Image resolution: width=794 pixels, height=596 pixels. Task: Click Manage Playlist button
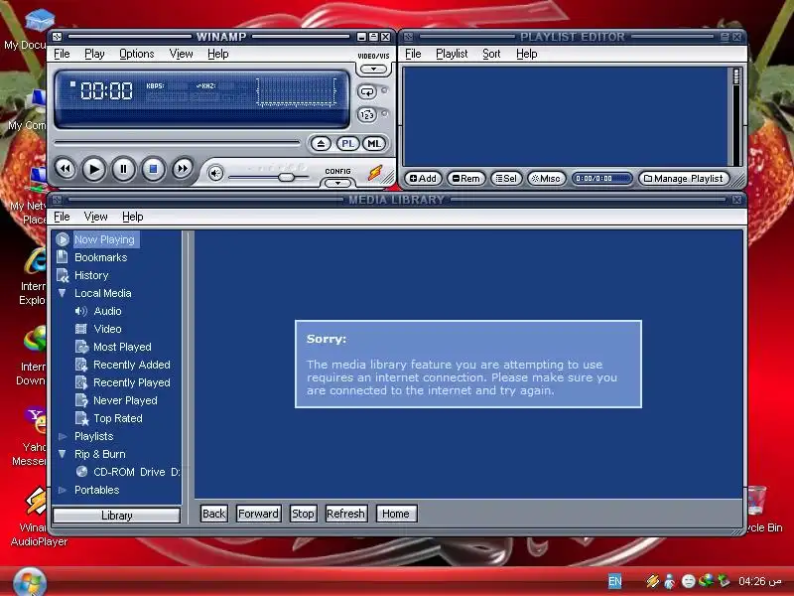tap(684, 179)
